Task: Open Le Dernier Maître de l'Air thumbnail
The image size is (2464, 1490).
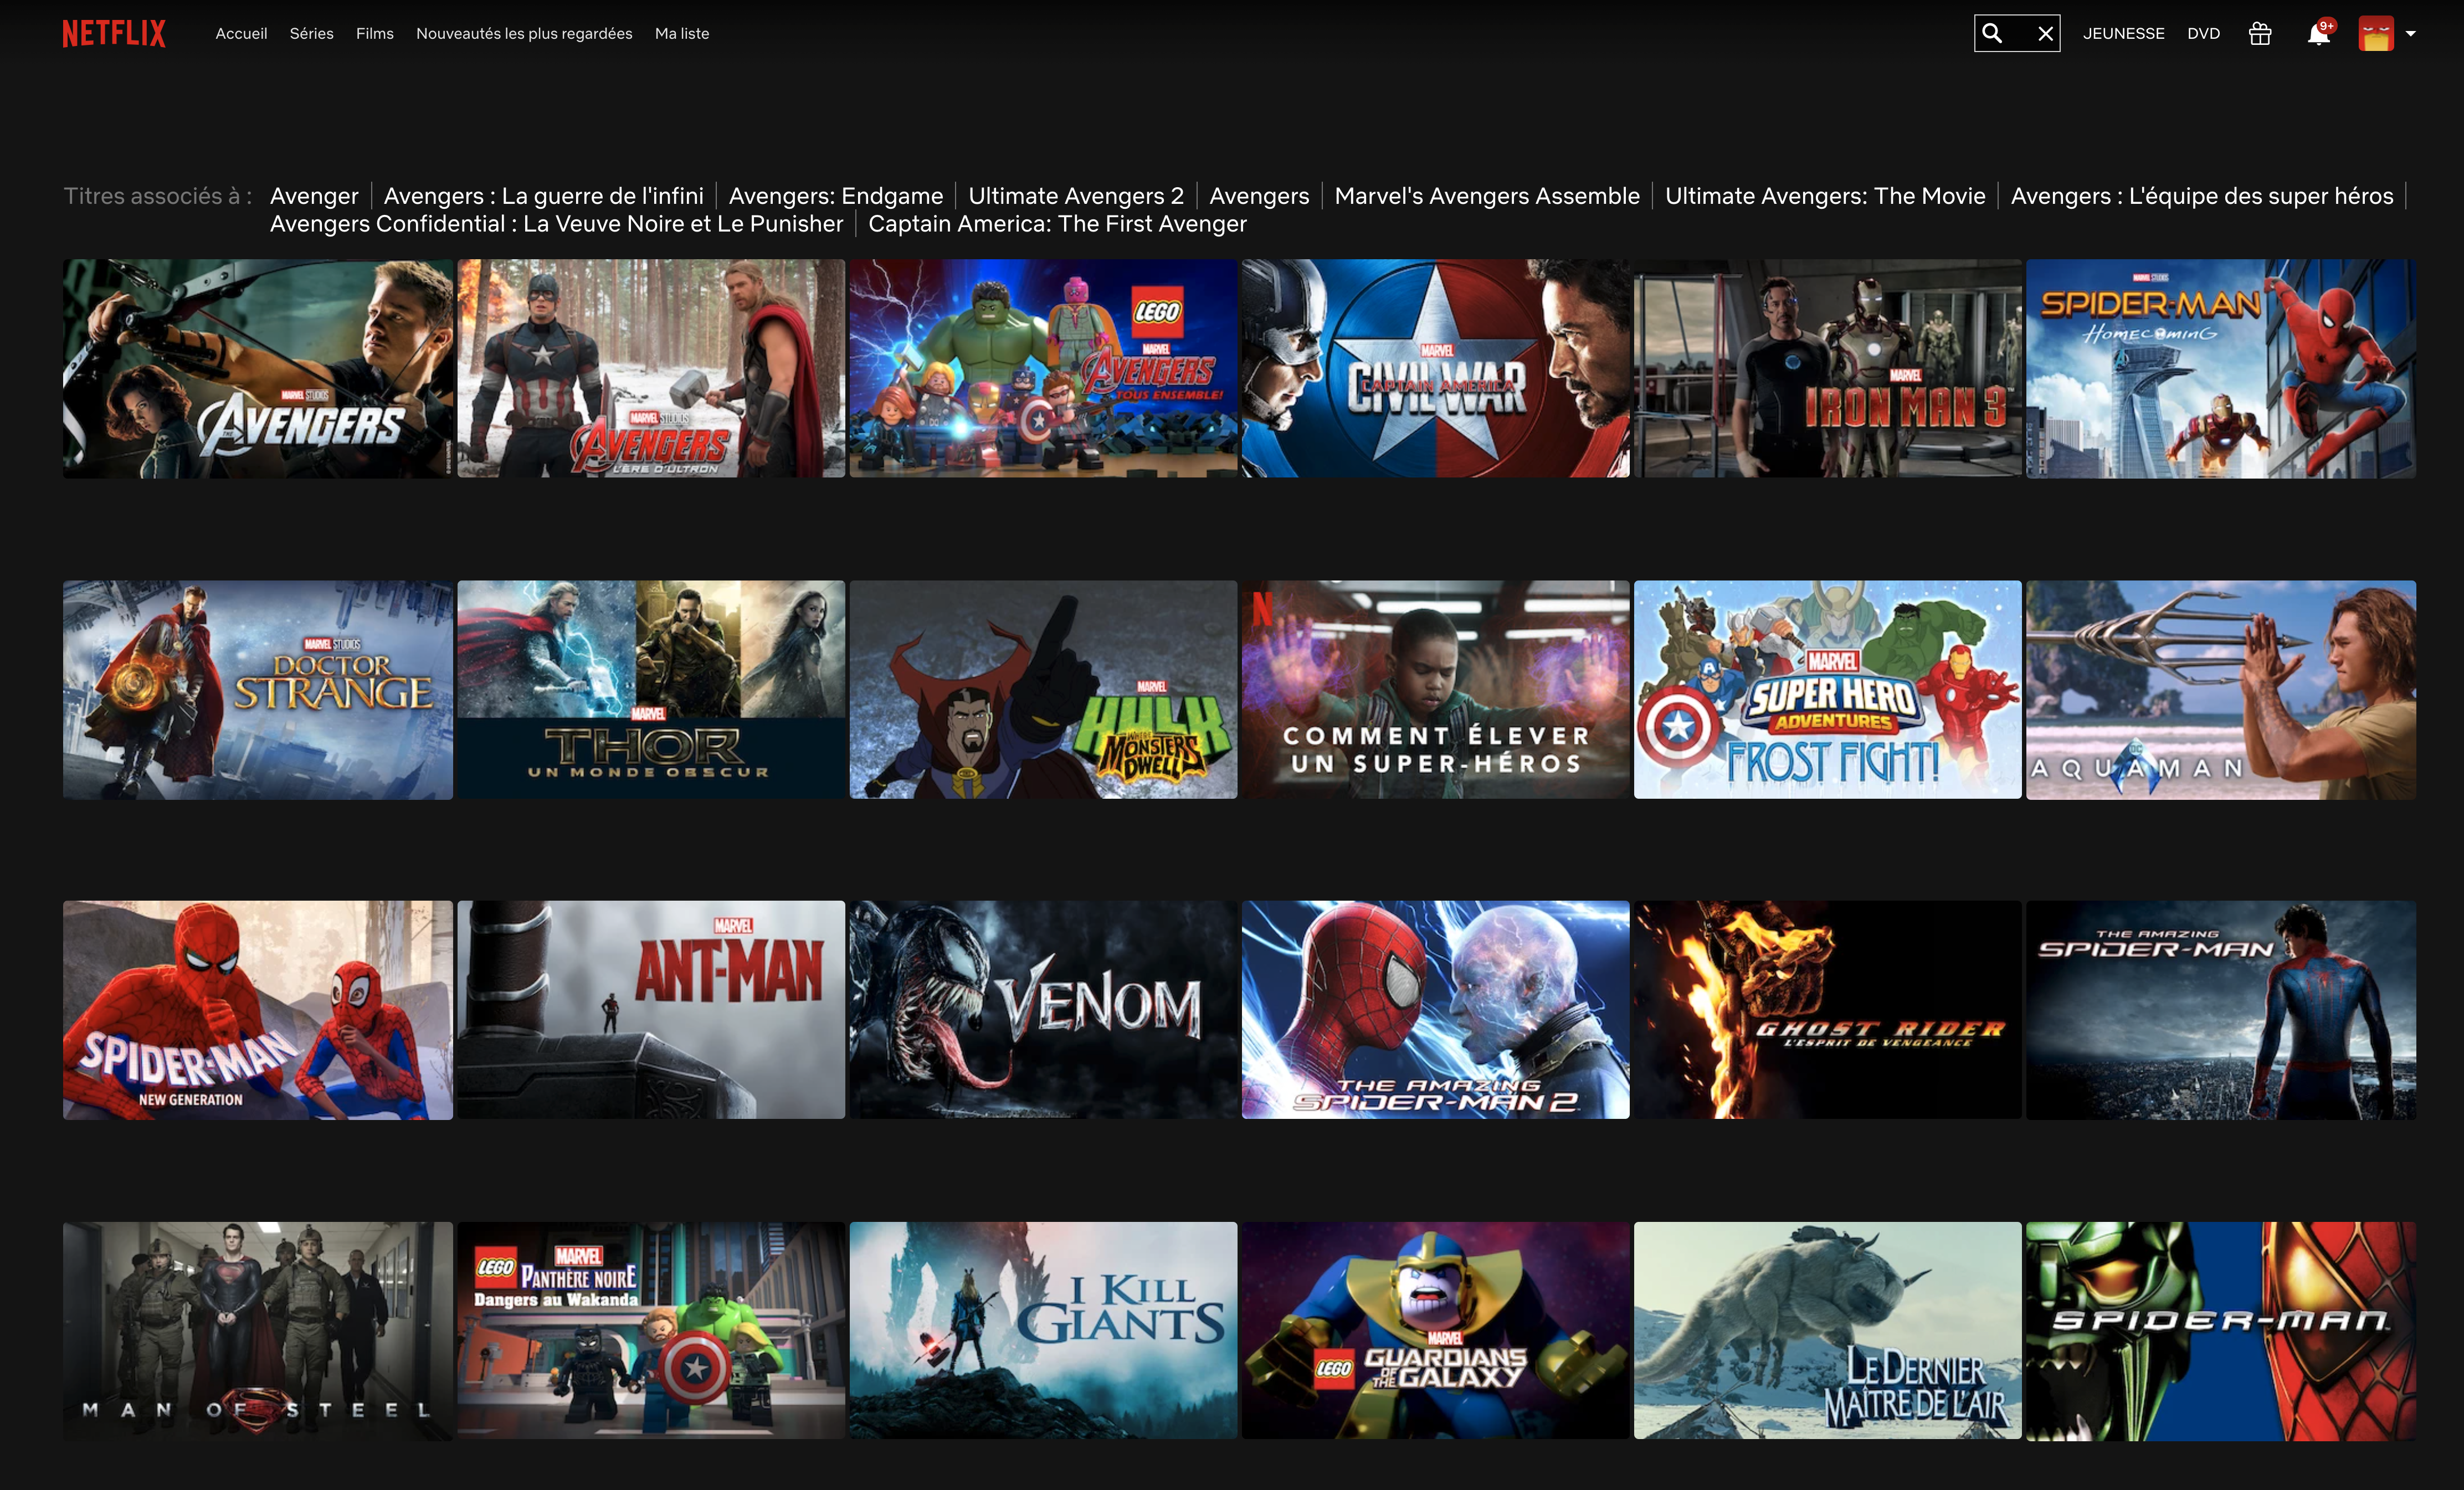Action: [1827, 1331]
